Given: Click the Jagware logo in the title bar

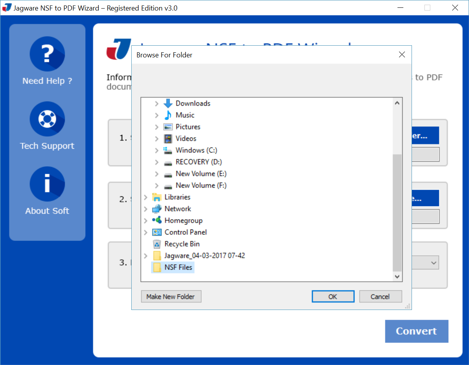Looking at the screenshot, I should point(7,7).
